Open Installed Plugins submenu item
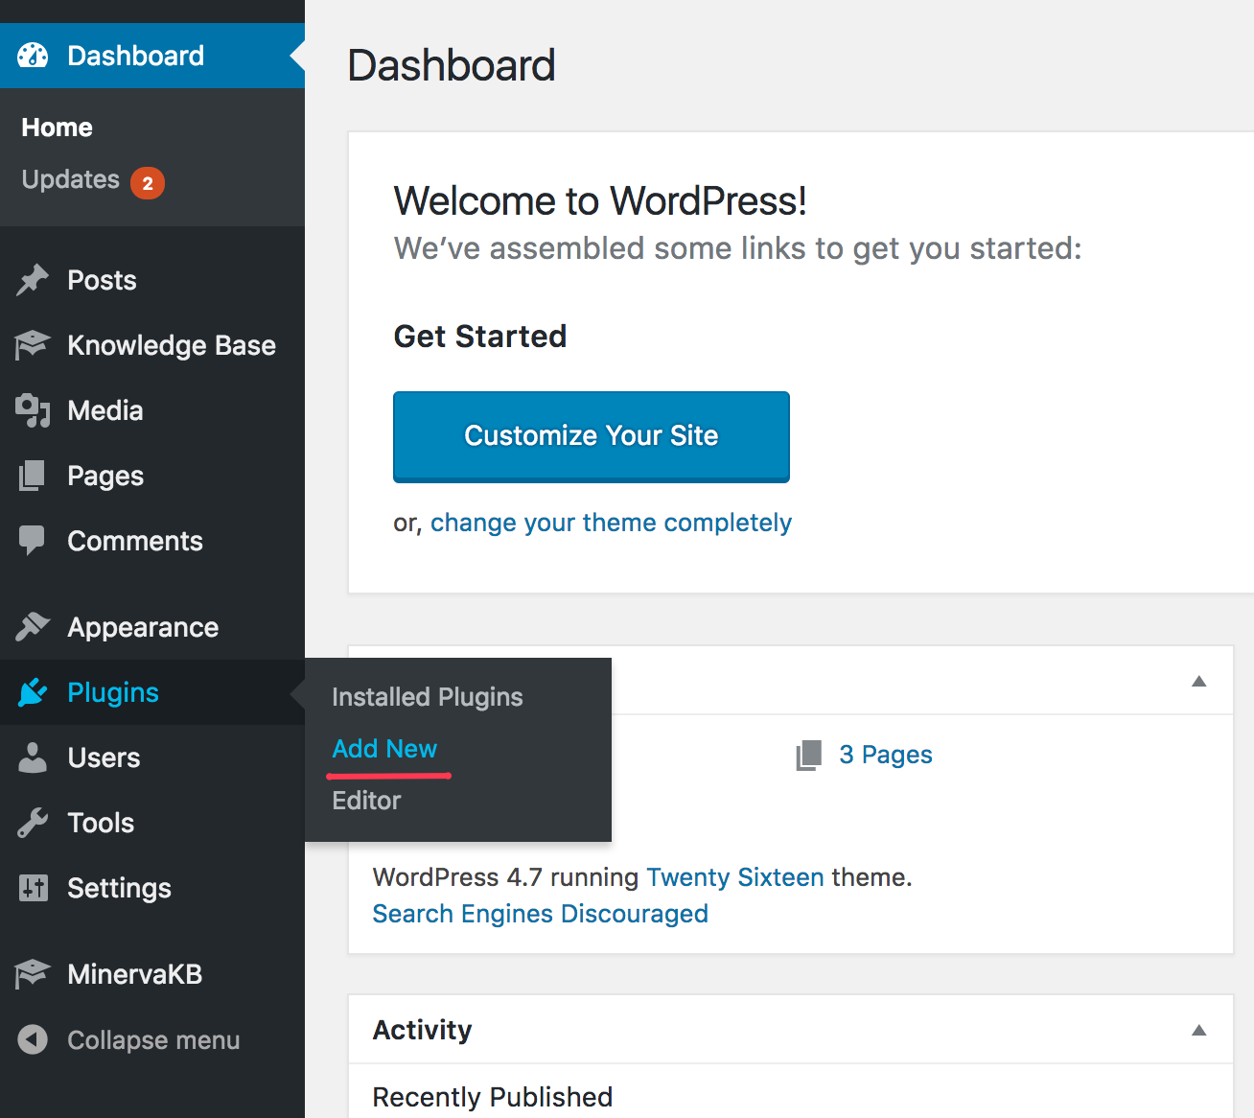Viewport: 1254px width, 1118px height. coord(428,697)
